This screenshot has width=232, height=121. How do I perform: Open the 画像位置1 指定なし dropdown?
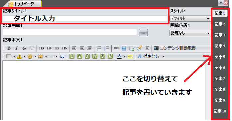pyautogui.click(x=190, y=33)
